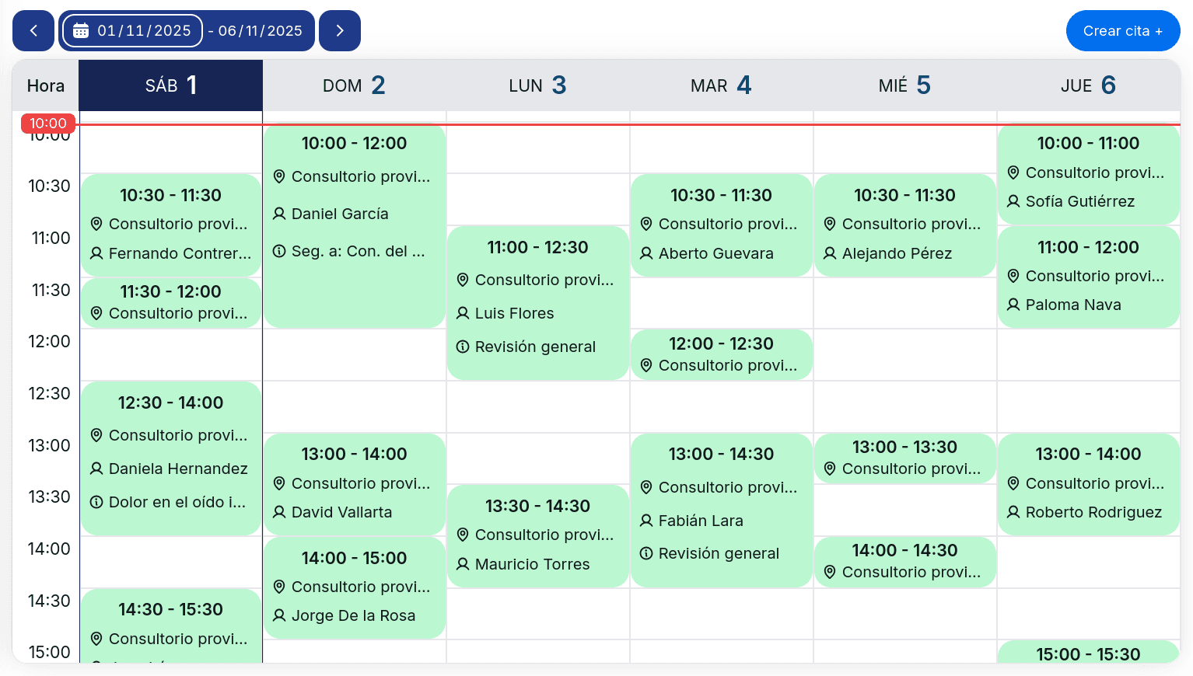Switch to the JUE 6 day header
This screenshot has height=676, width=1193.
pyautogui.click(x=1088, y=85)
